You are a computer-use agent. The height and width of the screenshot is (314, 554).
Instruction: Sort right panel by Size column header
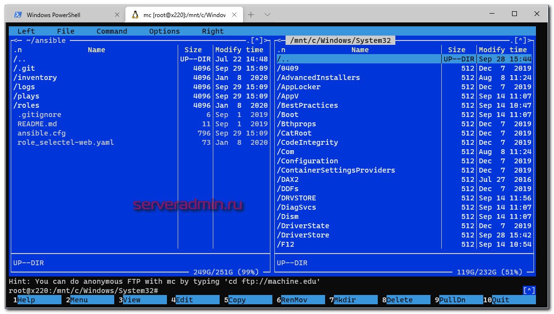[x=457, y=50]
